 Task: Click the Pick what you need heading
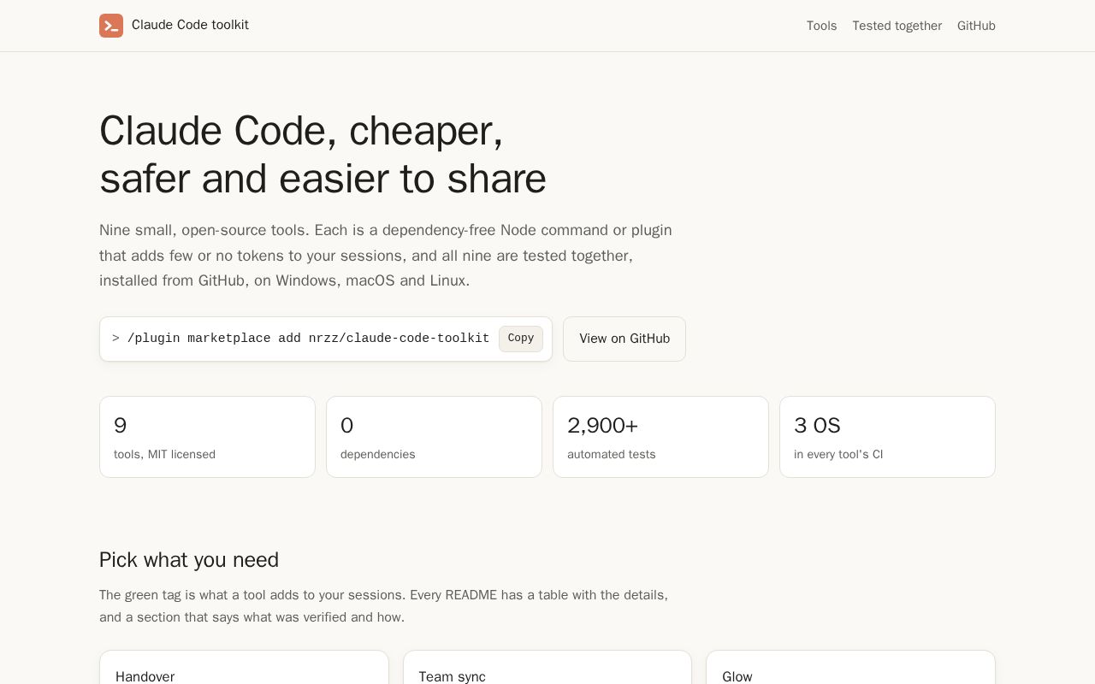click(189, 560)
